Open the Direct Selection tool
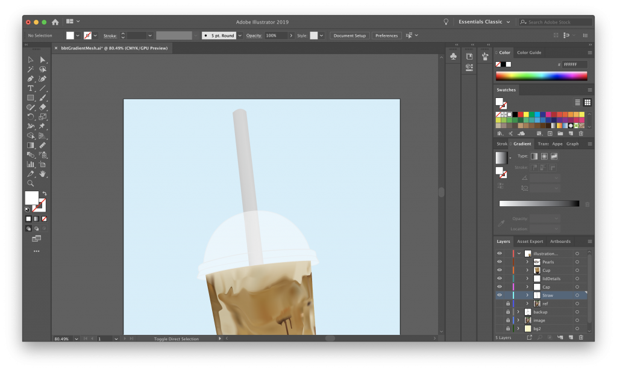 [43, 60]
